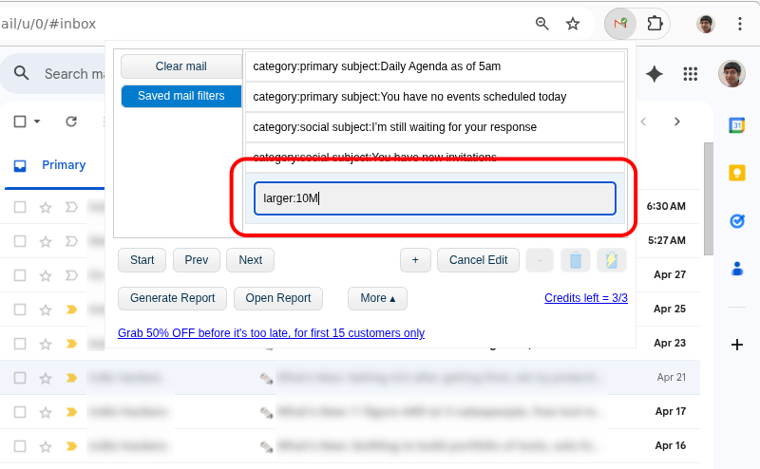Click the Open Report button

(278, 298)
